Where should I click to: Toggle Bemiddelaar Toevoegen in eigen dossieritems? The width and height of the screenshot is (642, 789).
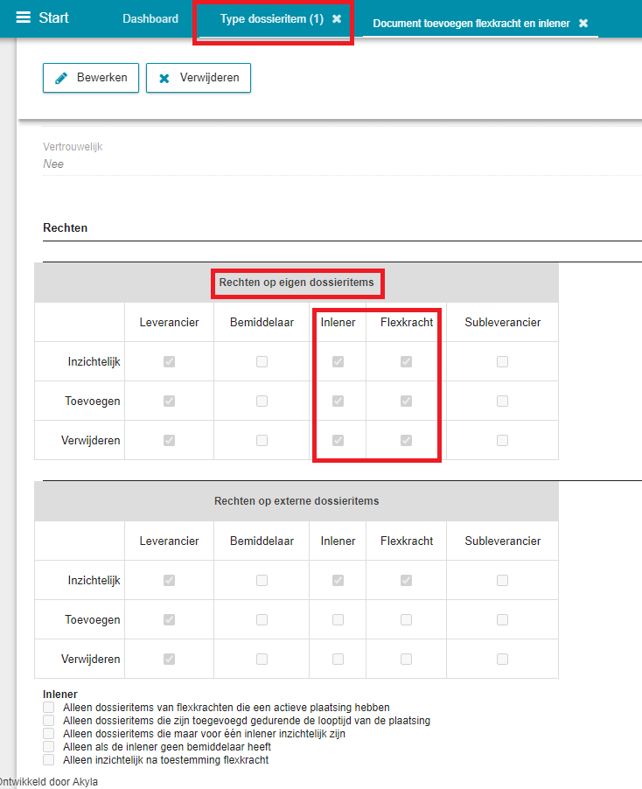coord(262,401)
